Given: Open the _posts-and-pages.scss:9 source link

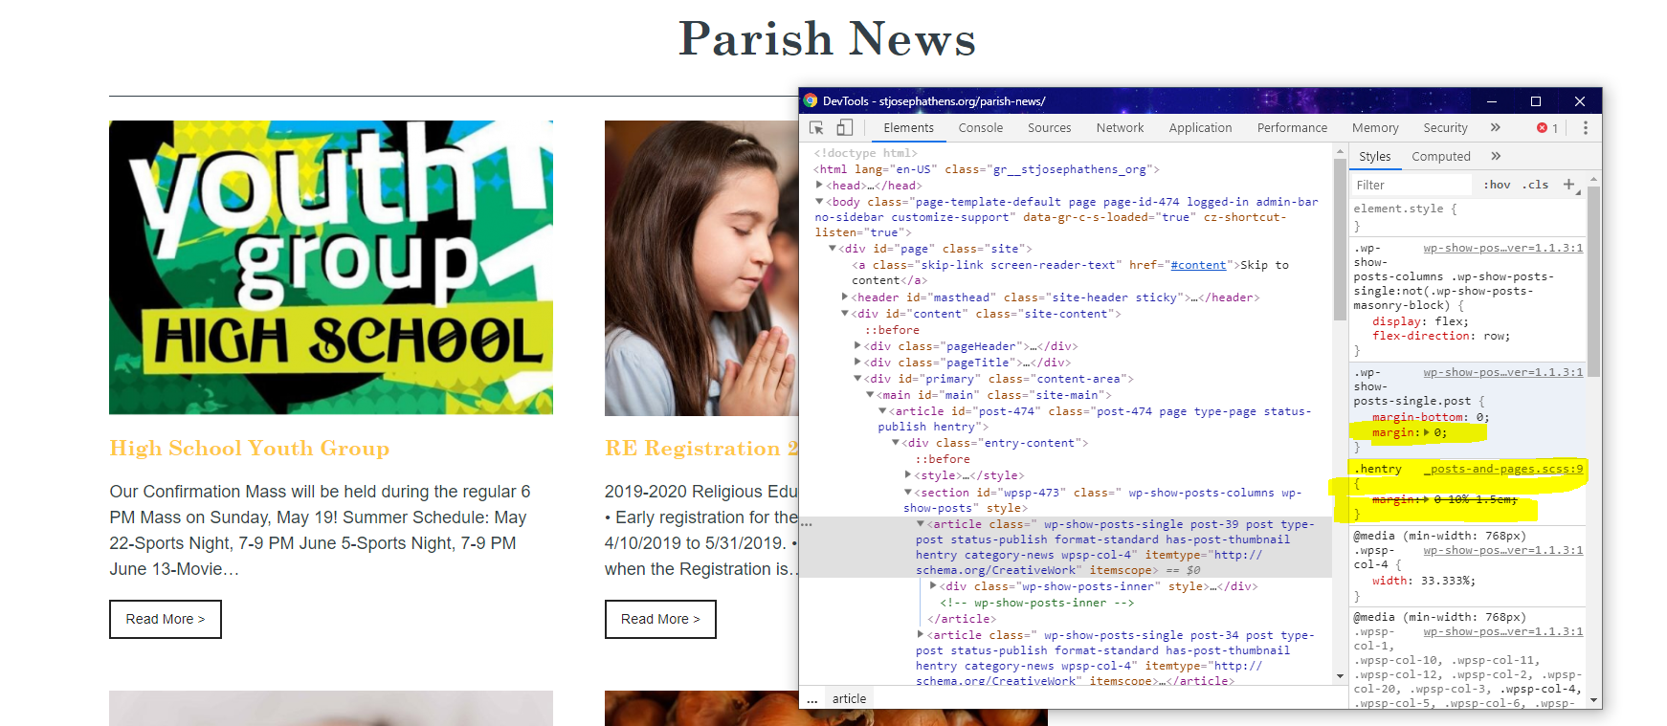Looking at the screenshot, I should coord(1506,469).
